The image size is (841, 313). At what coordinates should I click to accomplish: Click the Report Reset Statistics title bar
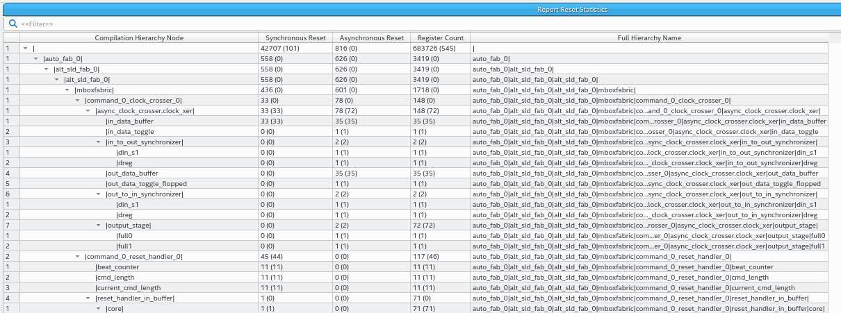click(420, 9)
